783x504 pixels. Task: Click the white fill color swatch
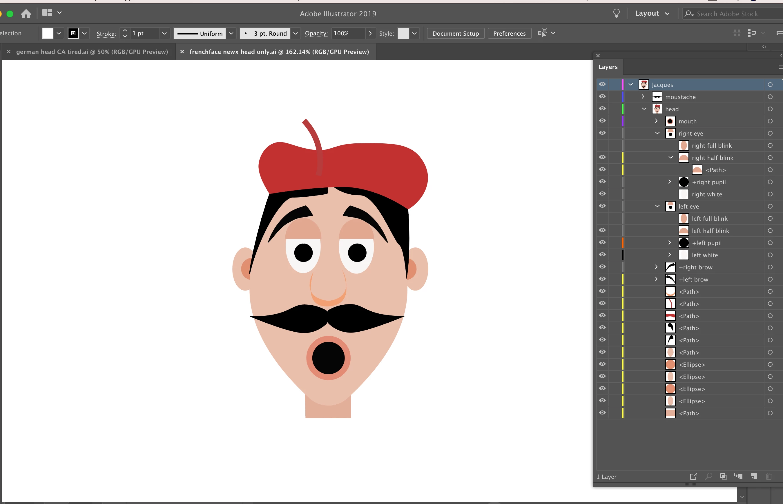coord(48,33)
